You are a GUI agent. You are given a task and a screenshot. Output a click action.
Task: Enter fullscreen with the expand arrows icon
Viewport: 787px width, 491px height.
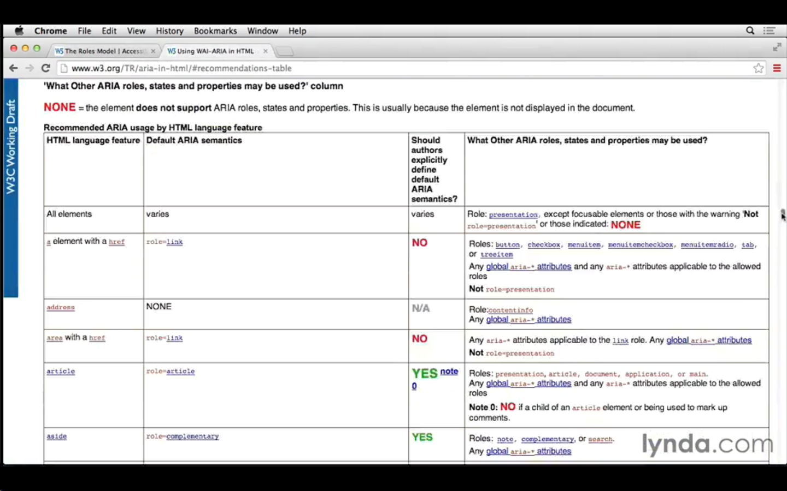coord(777,48)
